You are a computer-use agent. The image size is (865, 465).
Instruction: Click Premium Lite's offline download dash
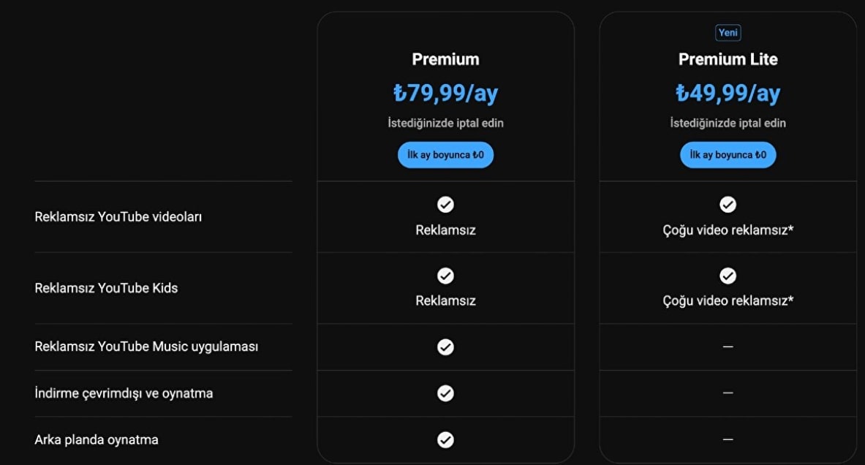tap(728, 393)
